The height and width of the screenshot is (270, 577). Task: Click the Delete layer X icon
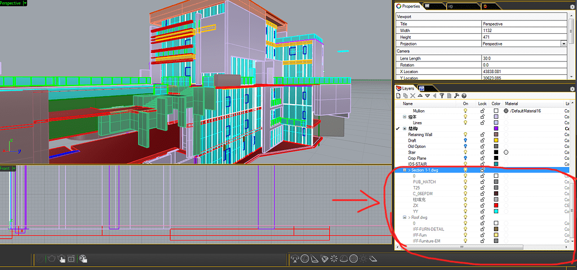click(412, 96)
